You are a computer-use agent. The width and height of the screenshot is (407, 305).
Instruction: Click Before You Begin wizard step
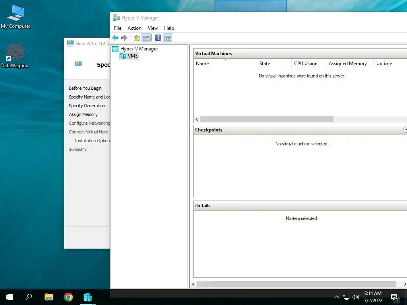click(x=85, y=88)
